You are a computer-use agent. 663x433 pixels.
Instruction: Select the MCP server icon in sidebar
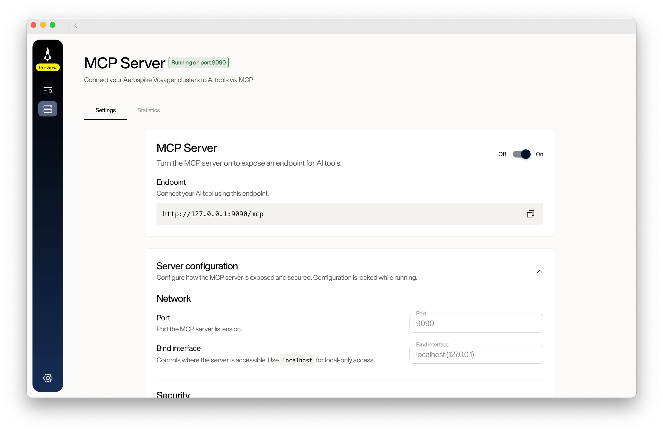click(x=48, y=109)
